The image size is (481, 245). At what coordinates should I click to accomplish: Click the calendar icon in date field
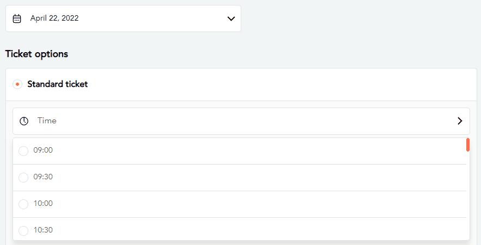[x=17, y=18]
